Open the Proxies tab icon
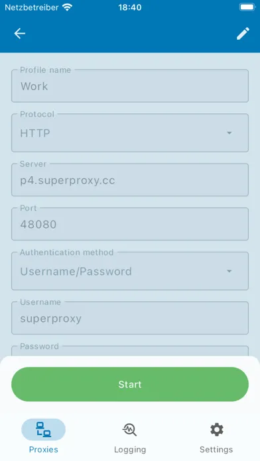The width and height of the screenshot is (260, 461). [x=43, y=430]
